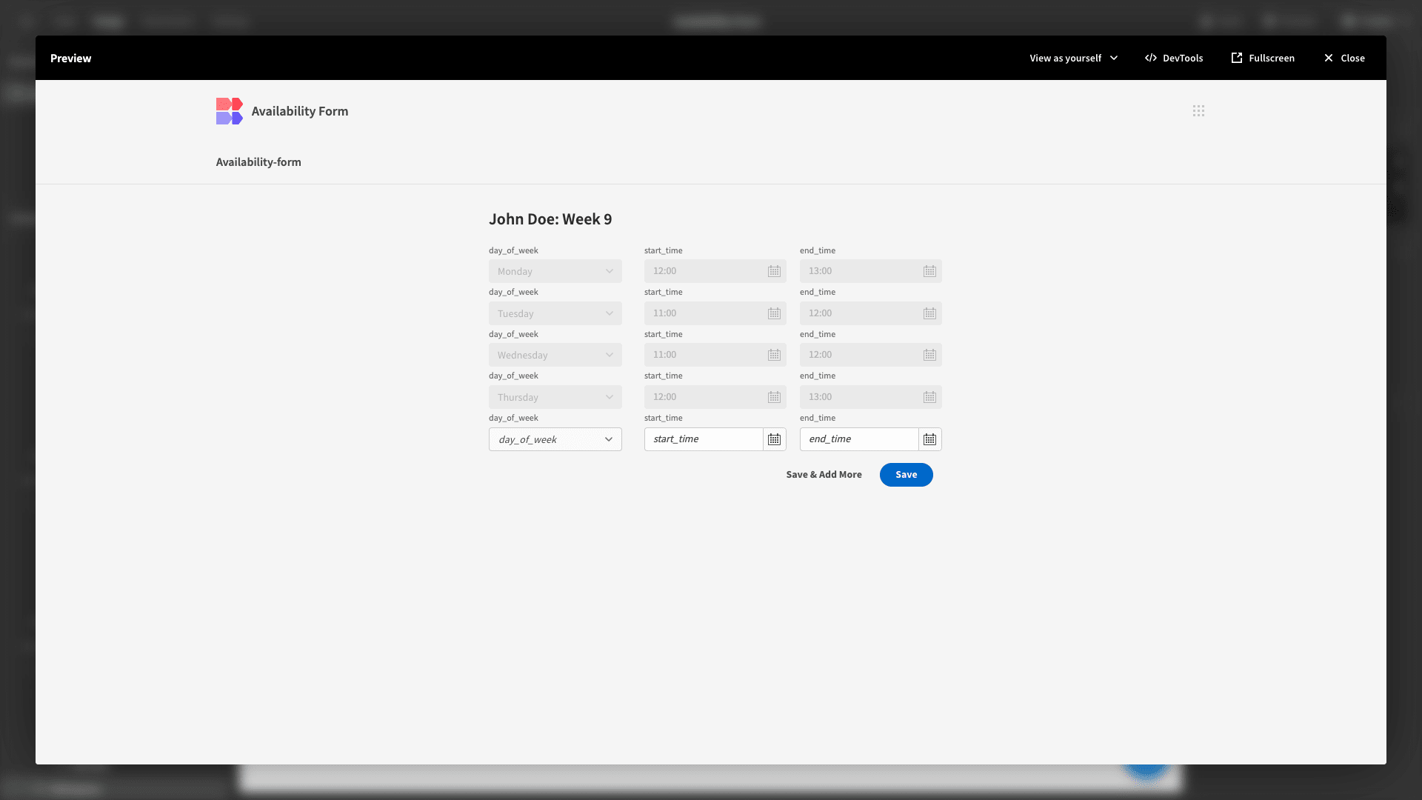
Task: Click the calendar icon for Thursday start_time
Action: (774, 397)
